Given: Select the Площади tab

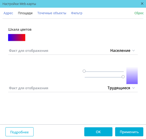Looking at the screenshot, I should [x=25, y=13].
